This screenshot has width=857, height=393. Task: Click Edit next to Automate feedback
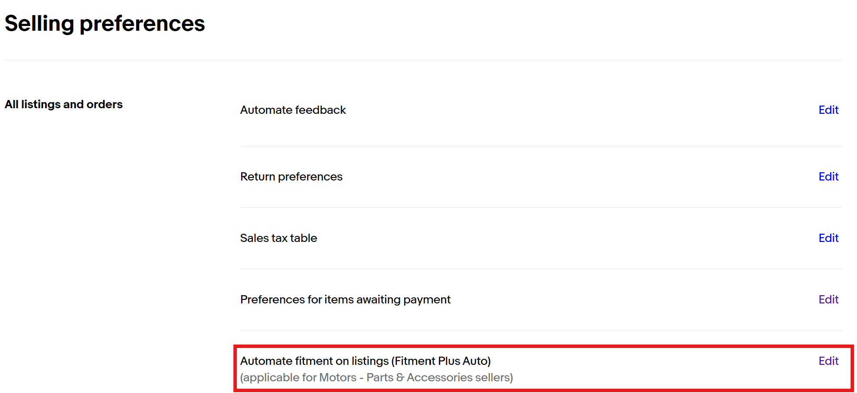[828, 110]
